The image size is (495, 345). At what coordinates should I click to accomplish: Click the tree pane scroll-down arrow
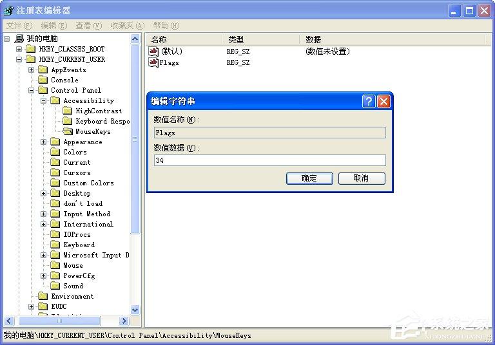[135, 310]
